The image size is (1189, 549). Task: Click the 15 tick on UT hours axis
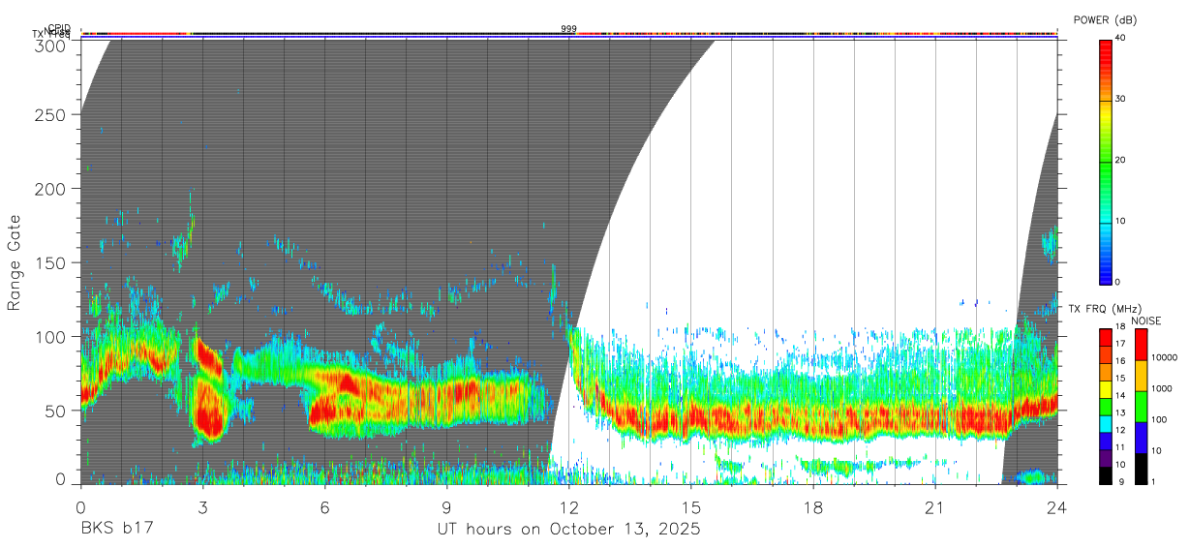point(691,506)
